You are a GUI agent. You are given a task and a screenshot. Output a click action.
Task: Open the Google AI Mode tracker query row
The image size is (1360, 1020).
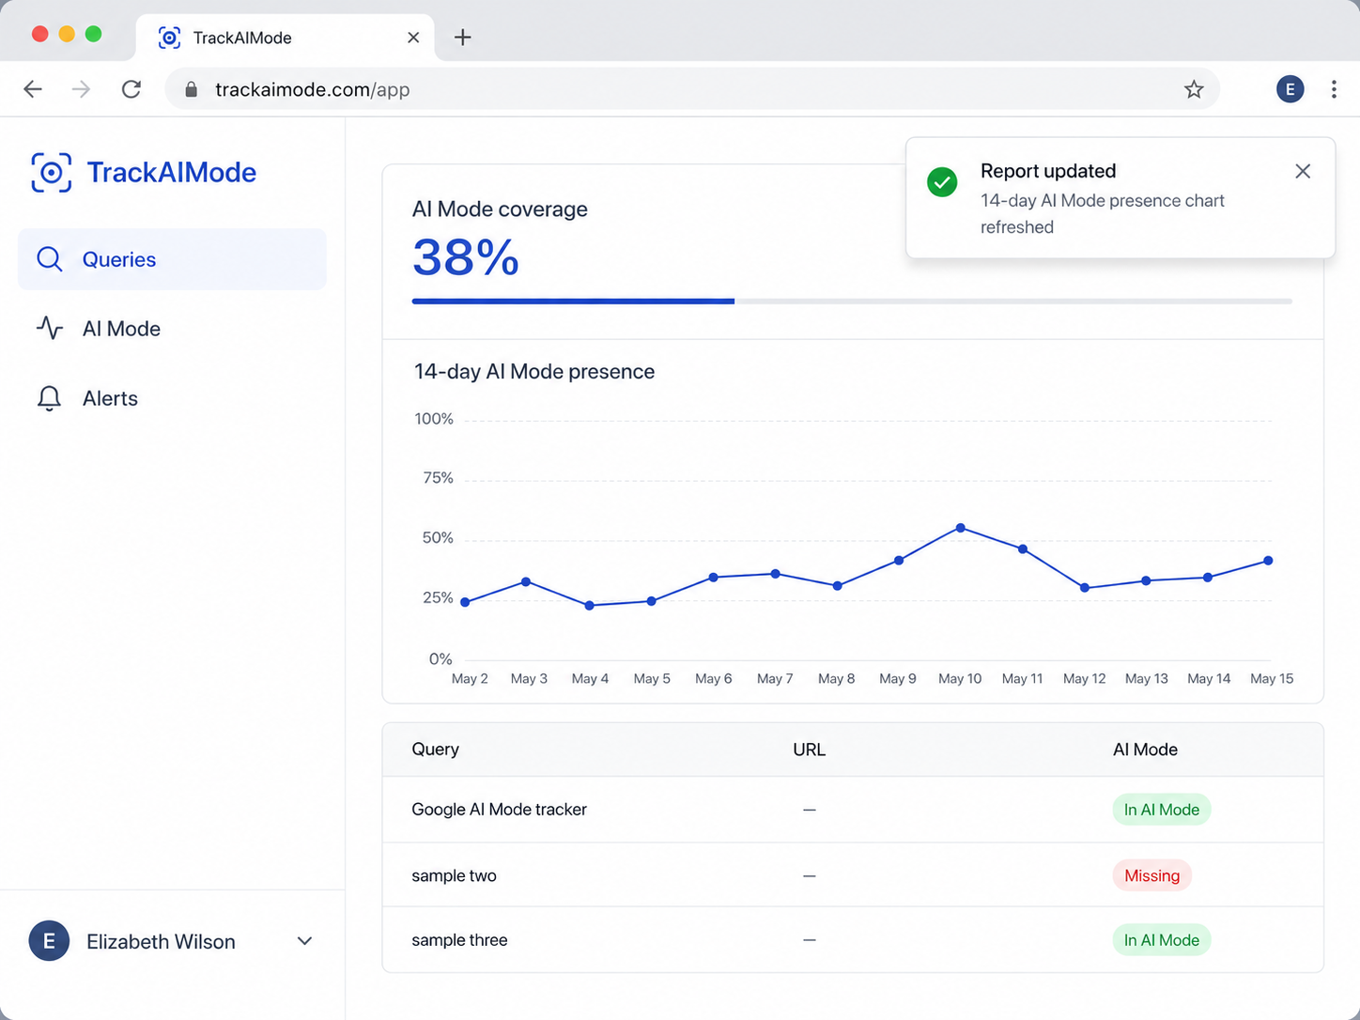(853, 810)
